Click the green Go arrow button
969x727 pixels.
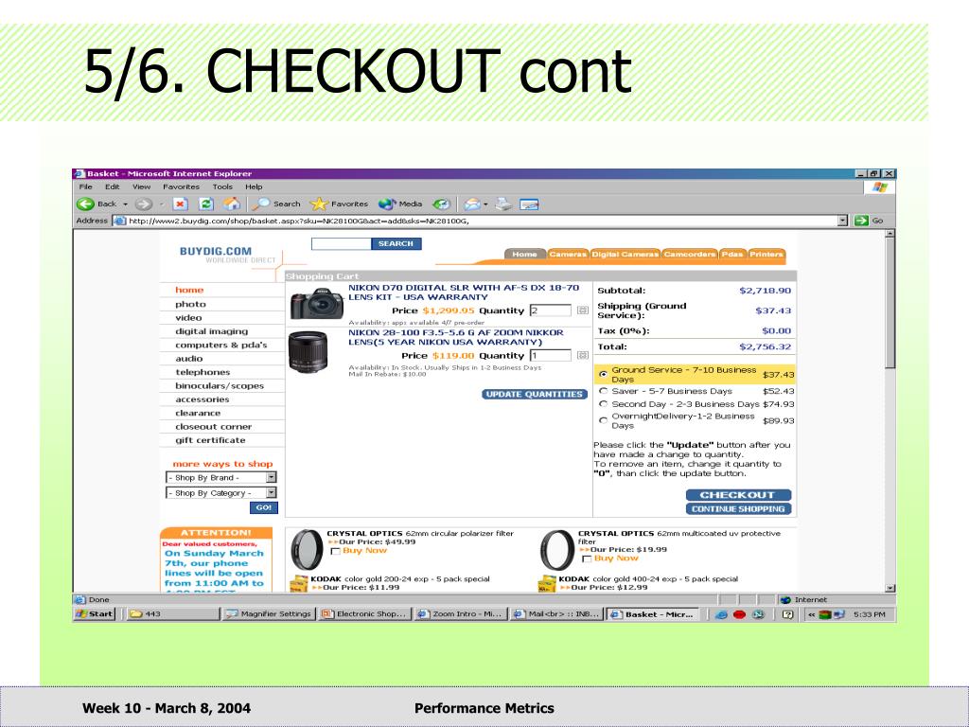coord(861,221)
